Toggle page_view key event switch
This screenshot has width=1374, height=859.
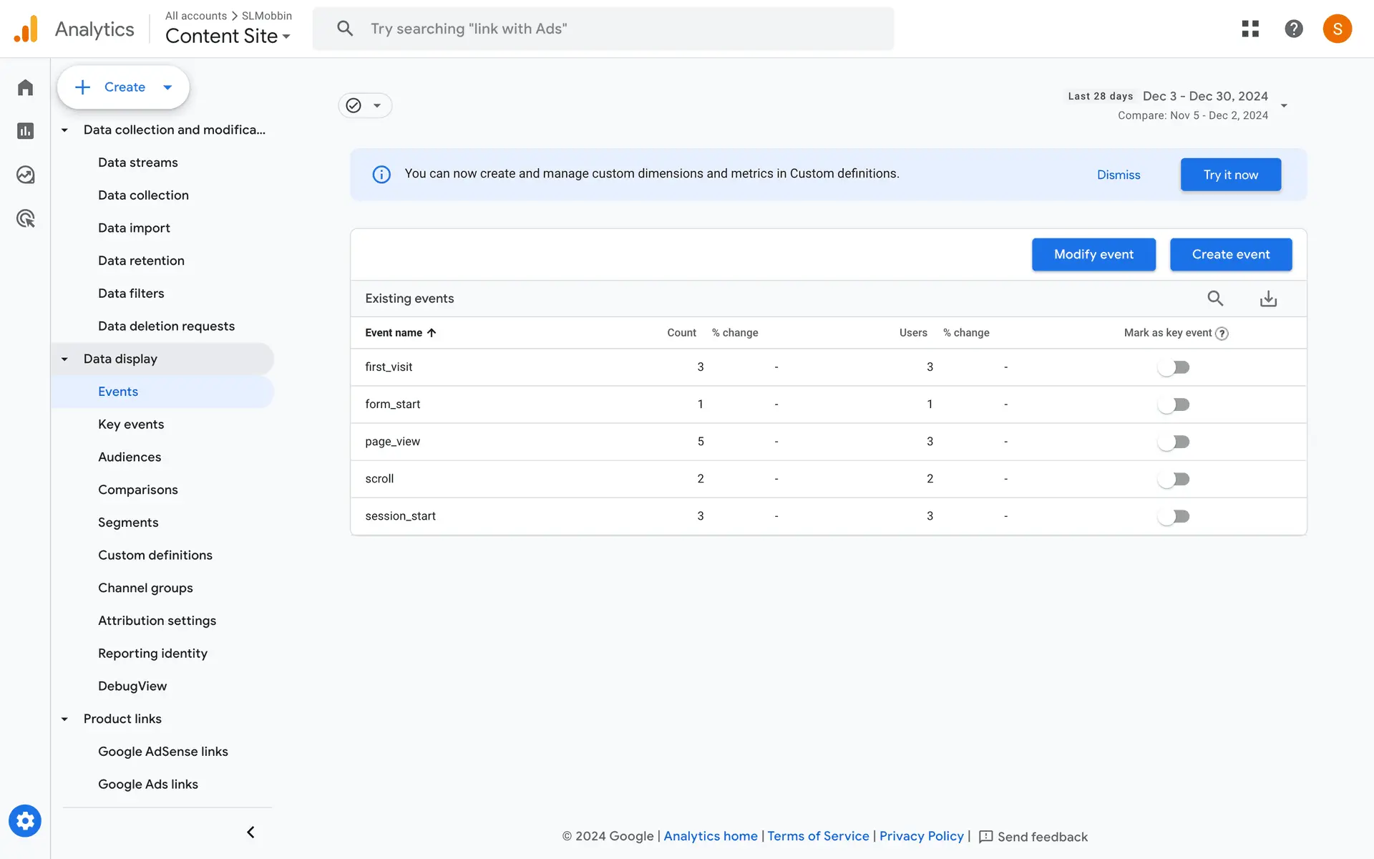tap(1174, 442)
